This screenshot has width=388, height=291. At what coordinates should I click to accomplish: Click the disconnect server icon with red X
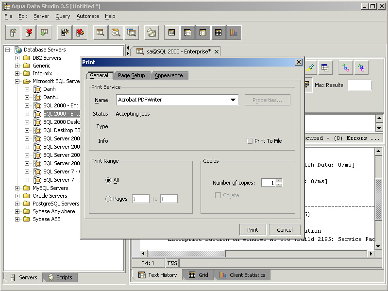coord(80,33)
